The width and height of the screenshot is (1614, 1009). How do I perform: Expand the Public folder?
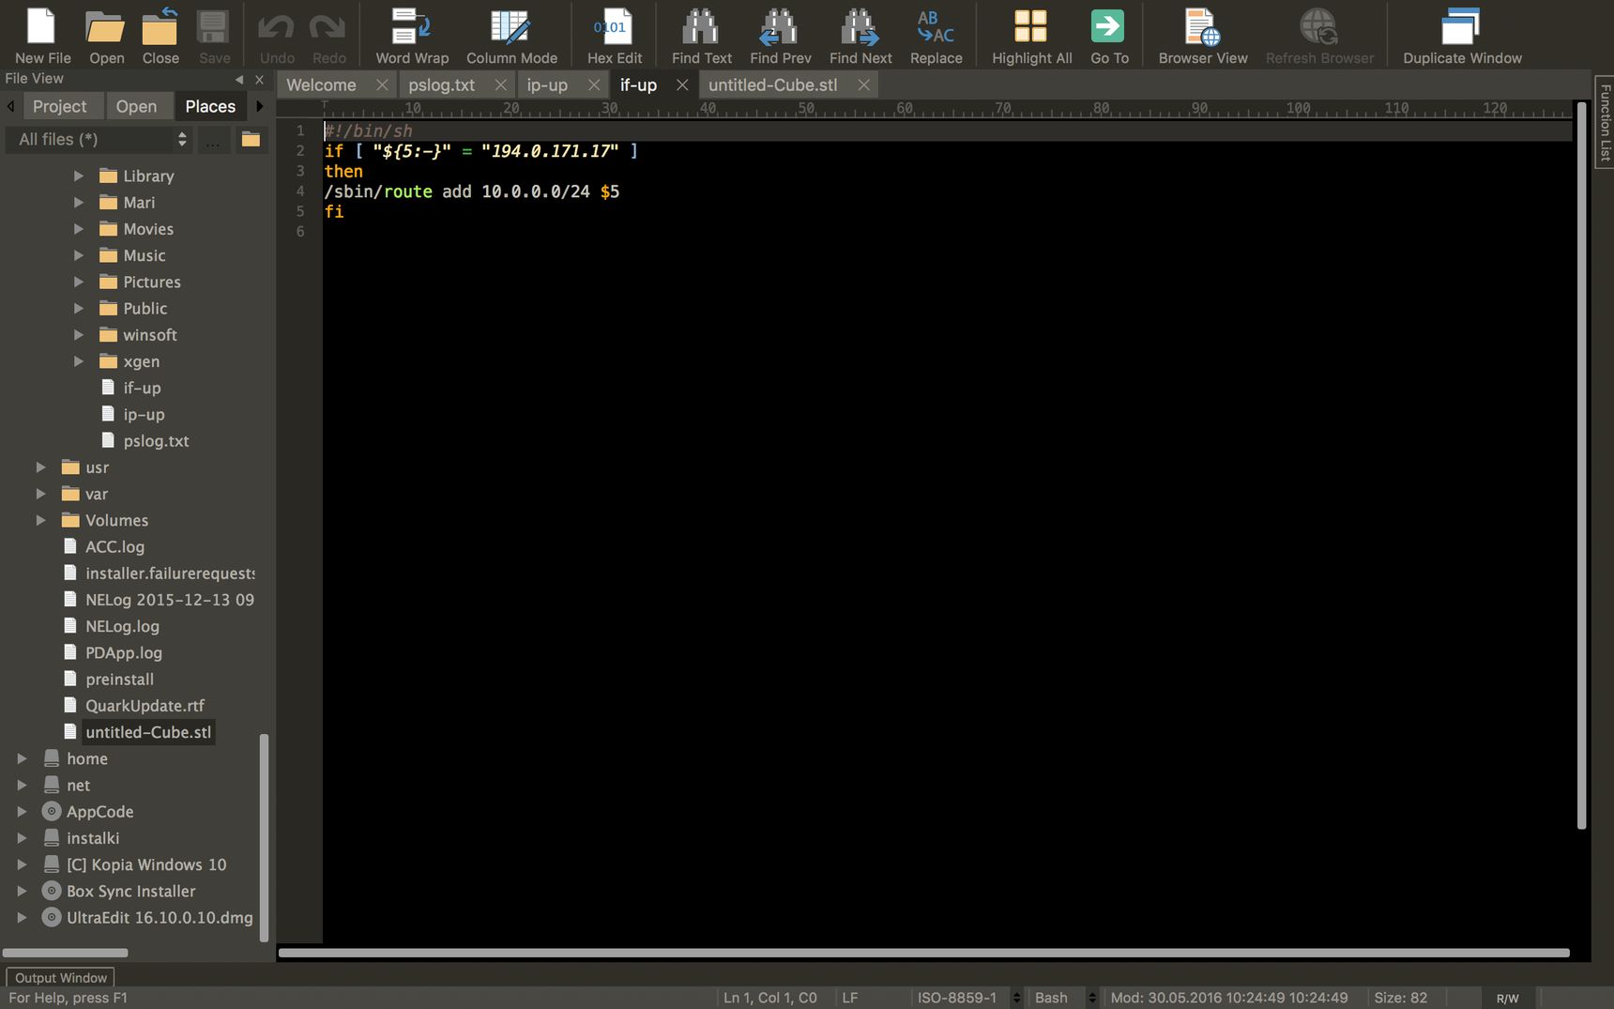pyautogui.click(x=79, y=308)
